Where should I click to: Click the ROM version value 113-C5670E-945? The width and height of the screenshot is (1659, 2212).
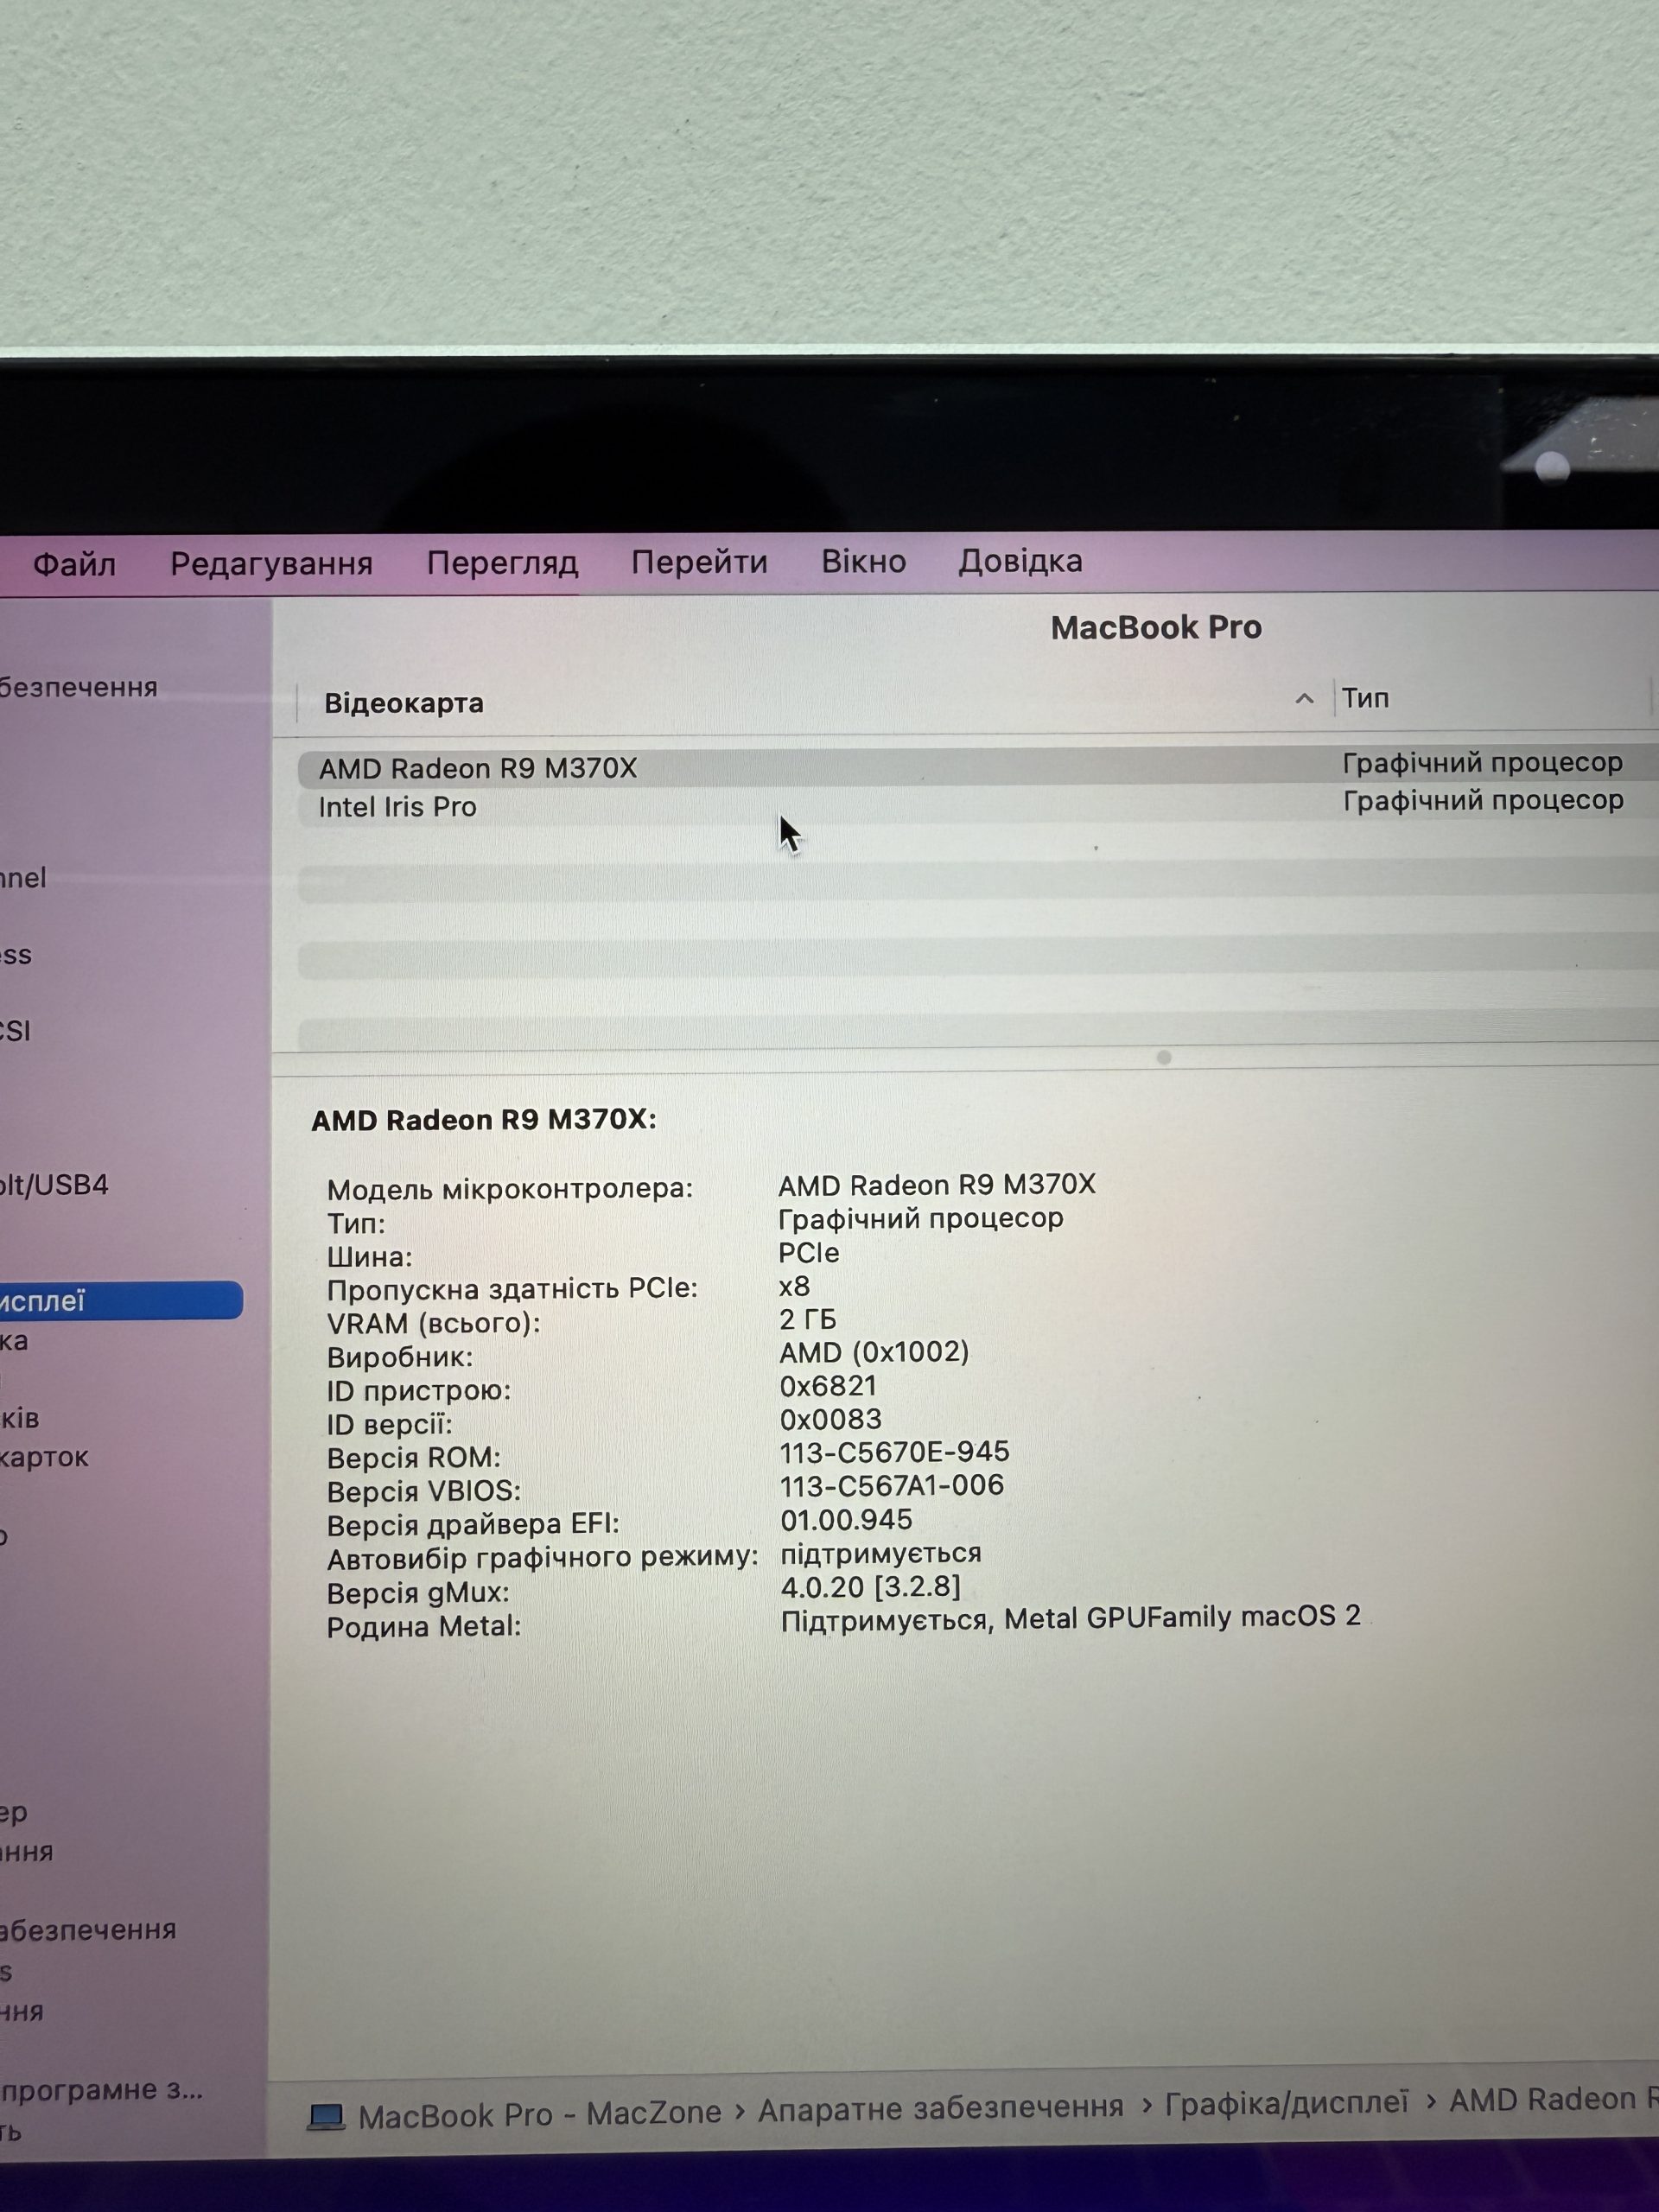(895, 1452)
